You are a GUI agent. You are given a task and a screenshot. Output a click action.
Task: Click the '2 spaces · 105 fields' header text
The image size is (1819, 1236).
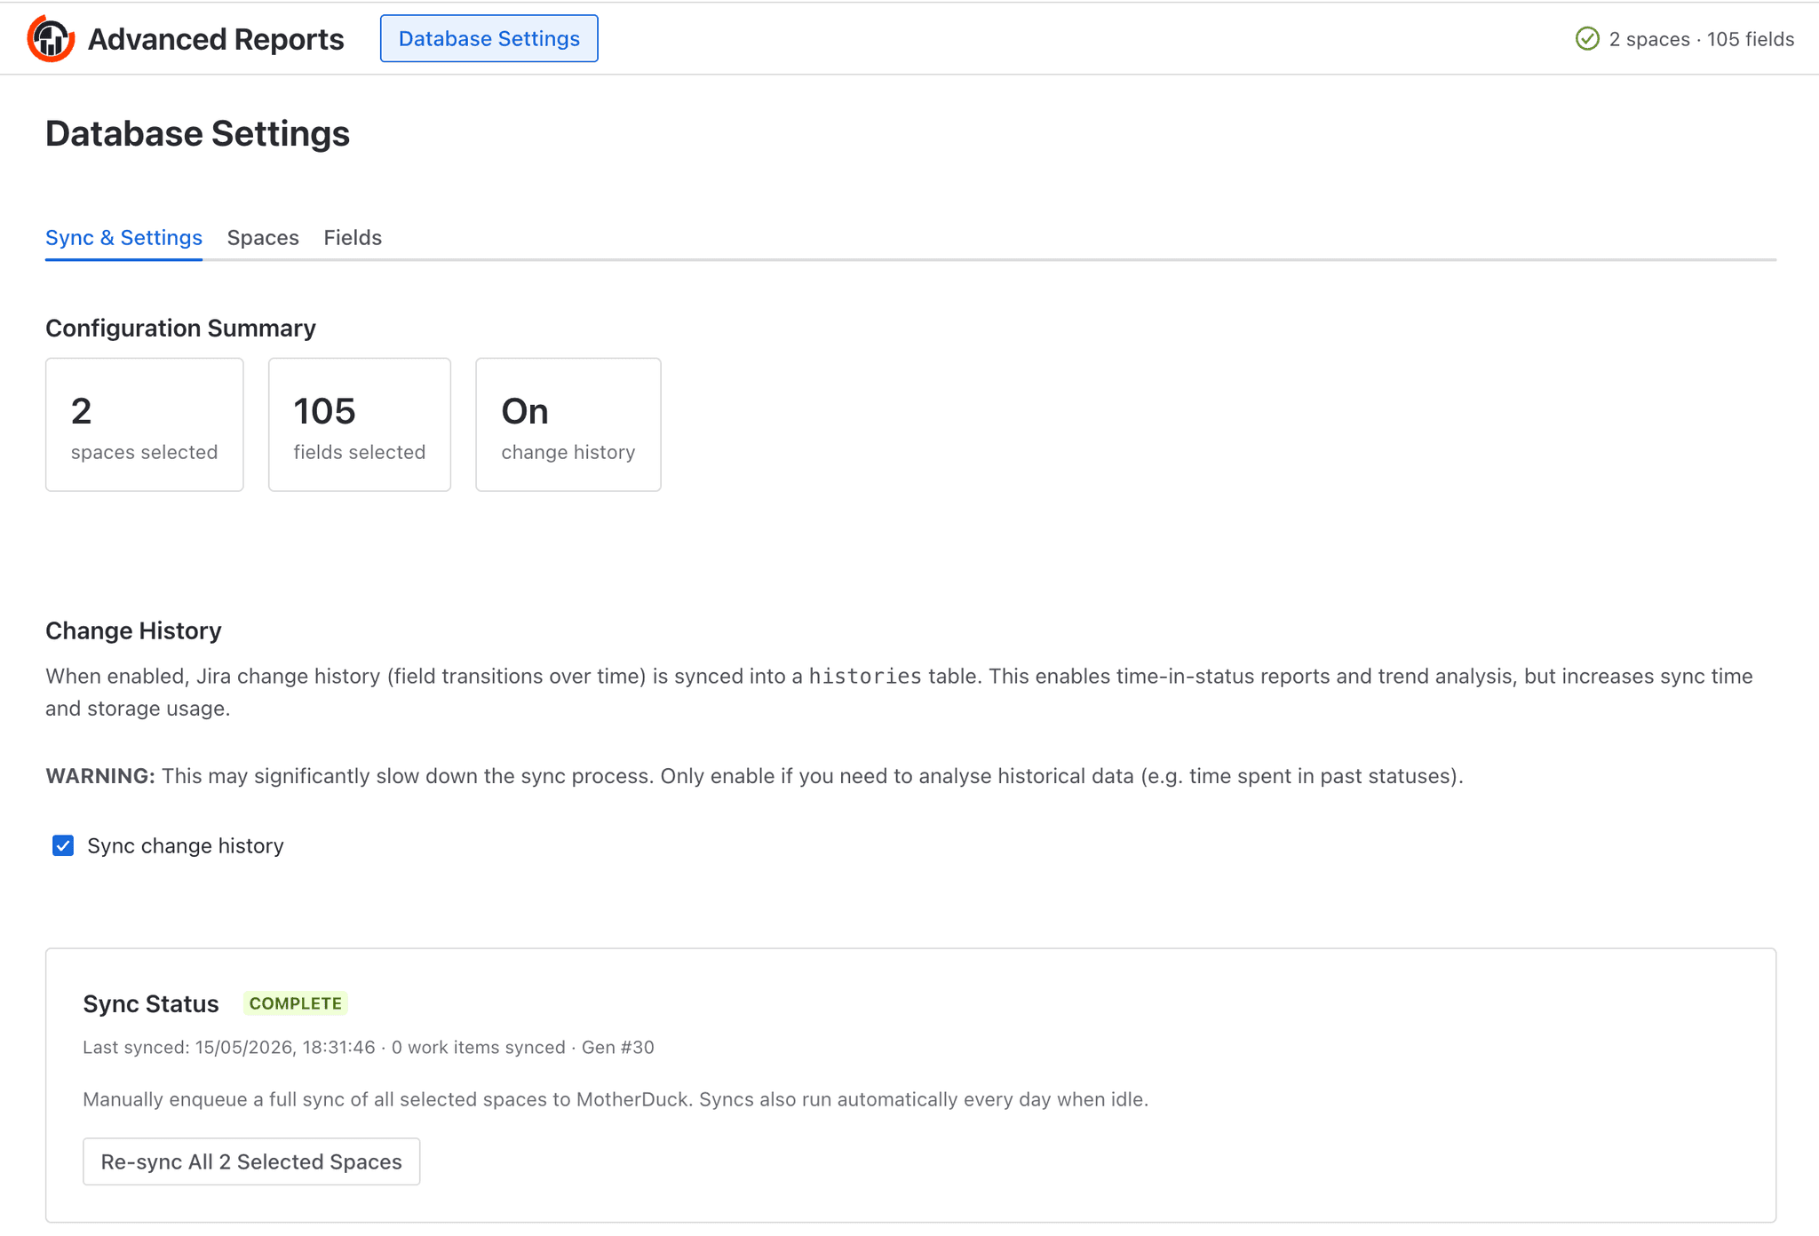tap(1702, 39)
